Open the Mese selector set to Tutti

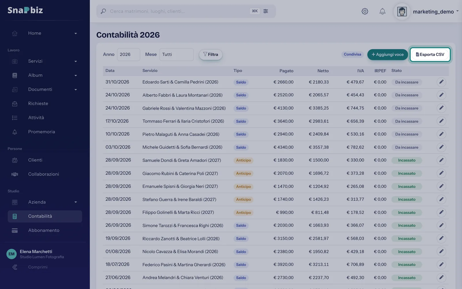point(176,54)
